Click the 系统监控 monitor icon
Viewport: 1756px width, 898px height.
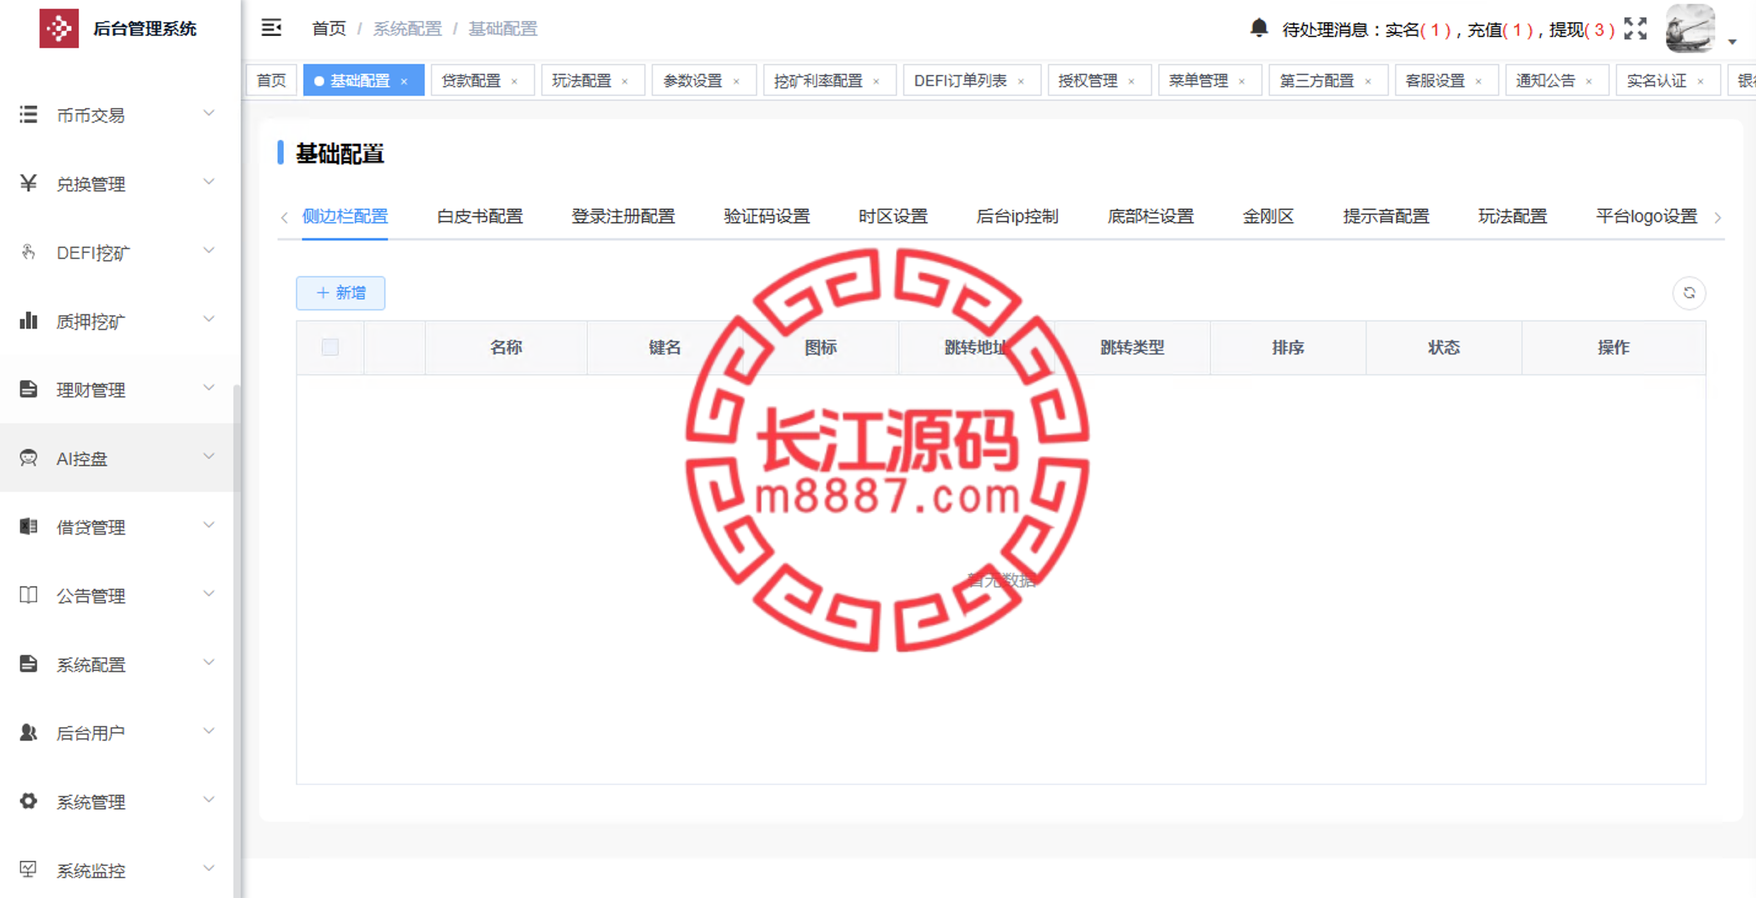(28, 869)
